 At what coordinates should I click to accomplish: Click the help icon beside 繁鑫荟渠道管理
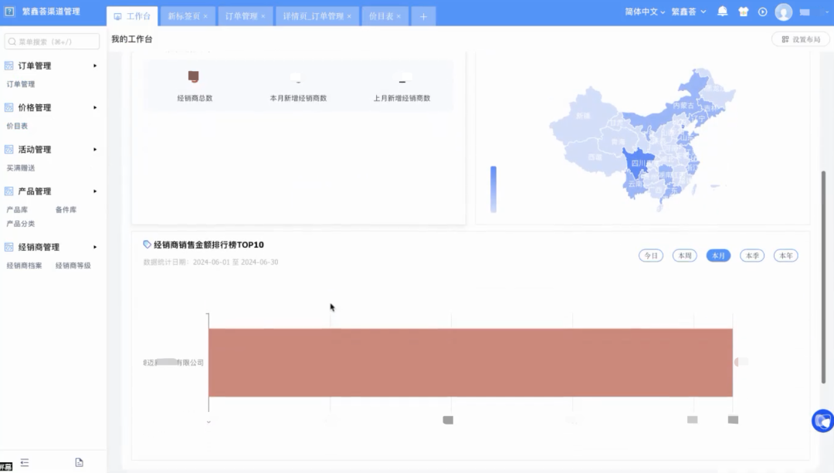tap(10, 12)
